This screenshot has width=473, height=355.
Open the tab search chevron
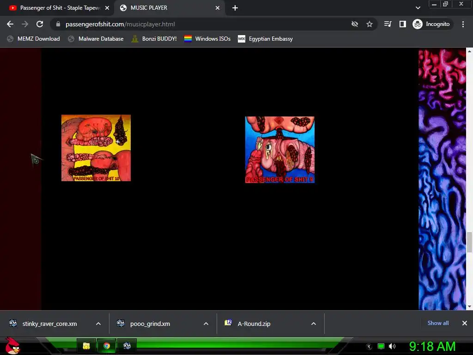click(x=418, y=8)
